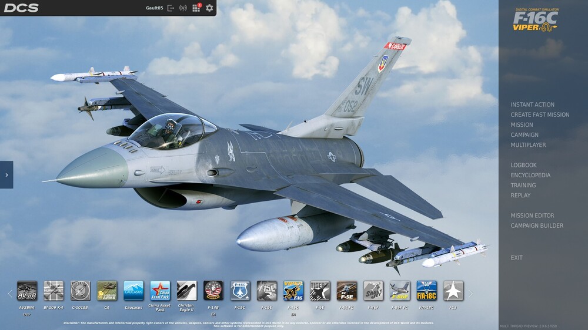Select the C-101EB module icon
588x330 pixels.
tap(80, 291)
